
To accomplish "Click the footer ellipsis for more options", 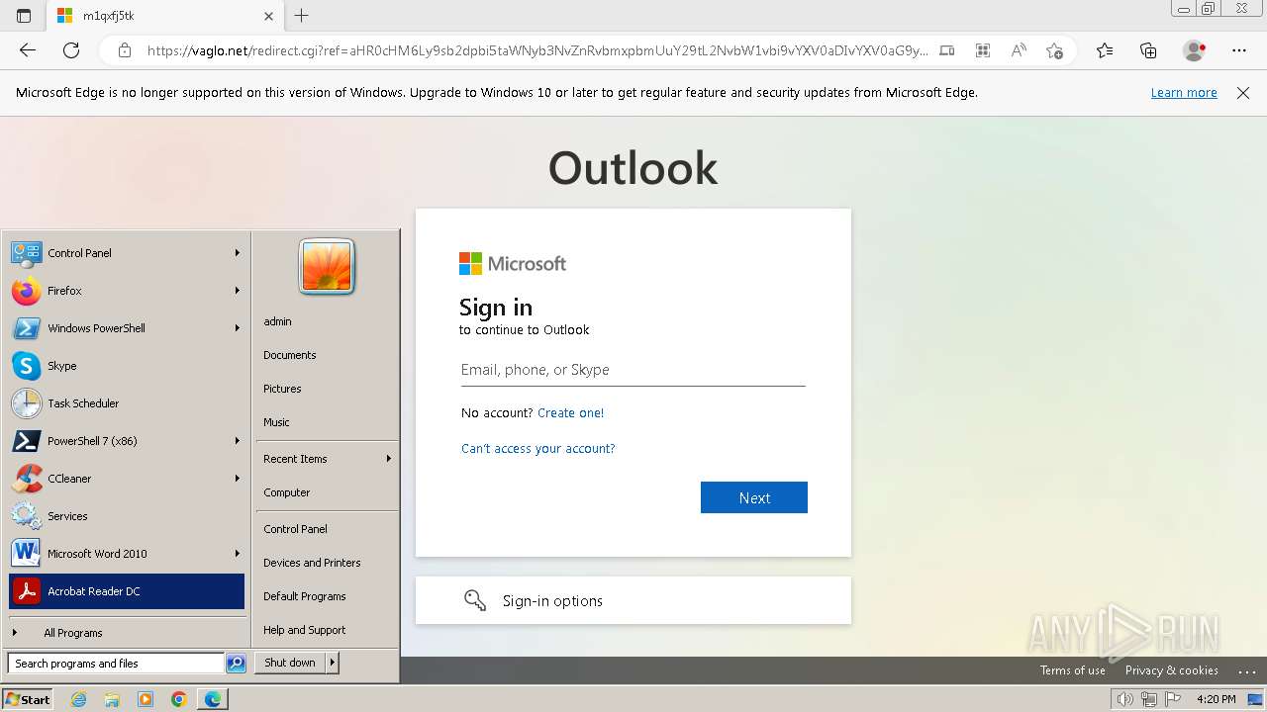I will [1246, 670].
